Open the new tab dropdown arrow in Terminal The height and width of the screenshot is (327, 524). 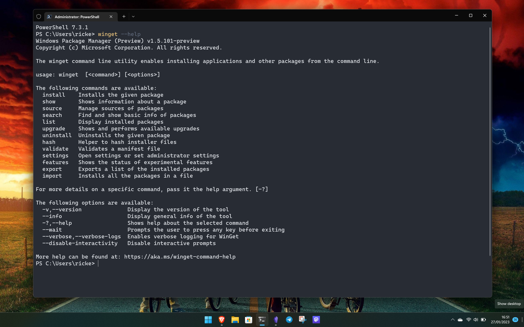[133, 16]
